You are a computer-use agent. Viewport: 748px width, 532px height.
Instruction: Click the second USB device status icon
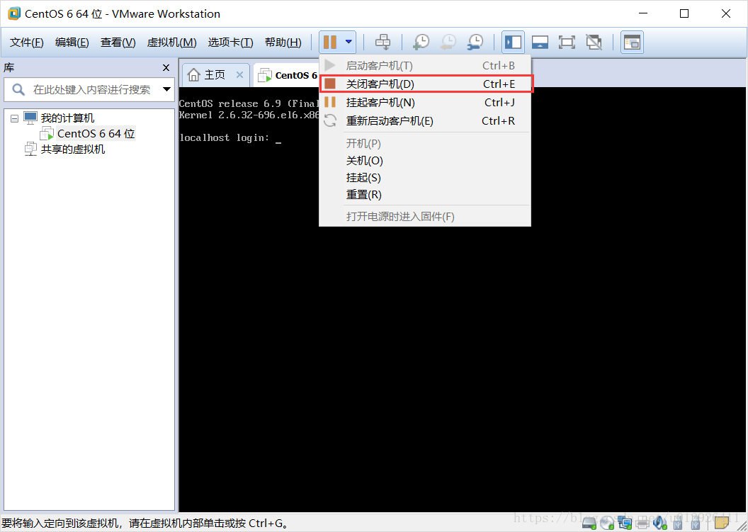point(695,523)
